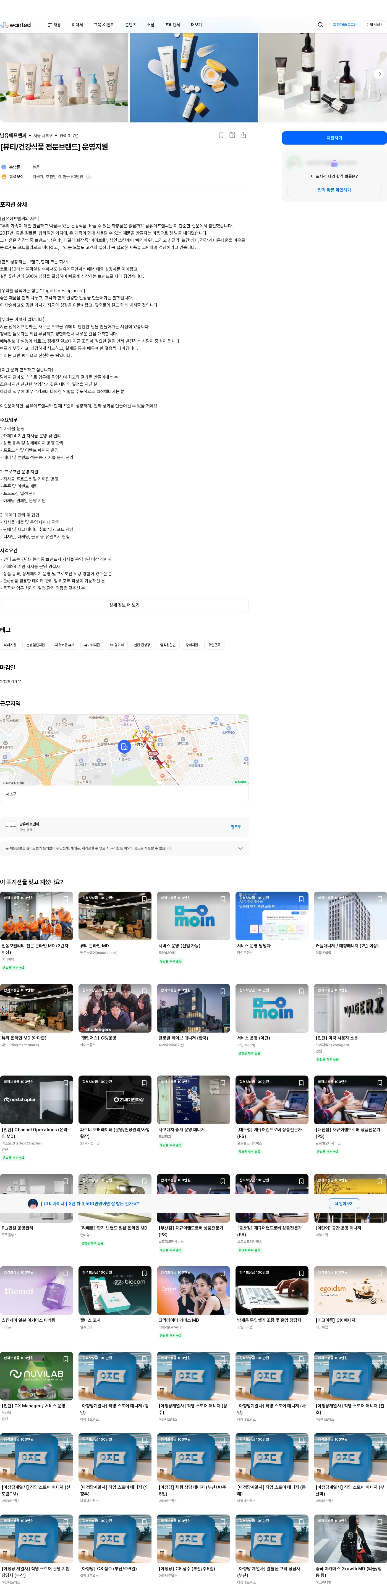Open the product photo with blue background
Screen dimensions: 387x1596
(x=193, y=78)
